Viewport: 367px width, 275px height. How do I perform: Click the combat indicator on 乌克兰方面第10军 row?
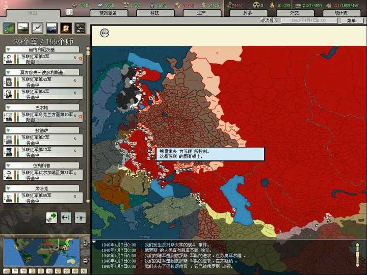click(x=81, y=116)
